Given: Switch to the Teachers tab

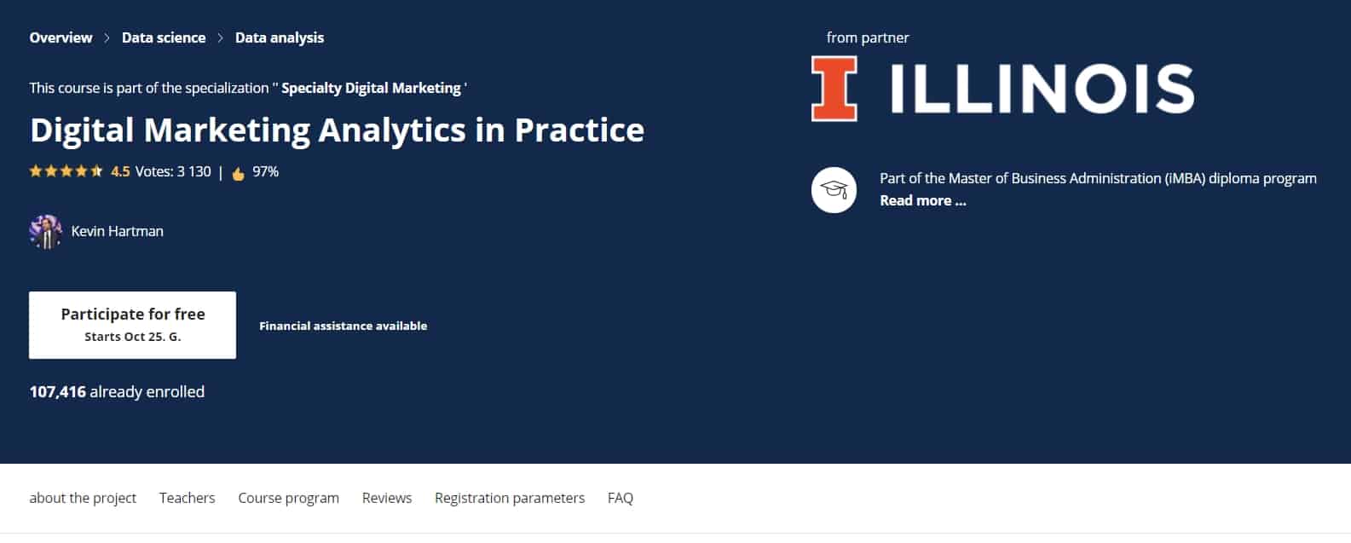Looking at the screenshot, I should point(188,498).
